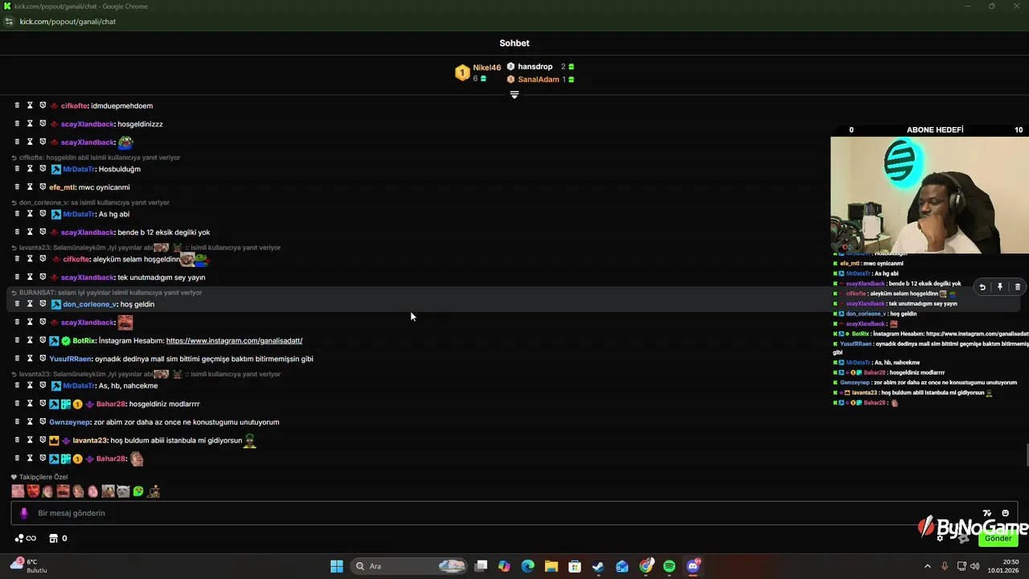Timeout cifkofte on 'aleyküm selam' row
1029x579 pixels.
(30, 259)
